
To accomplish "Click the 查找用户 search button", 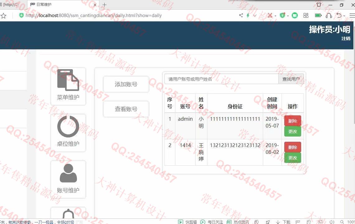I will (291, 79).
